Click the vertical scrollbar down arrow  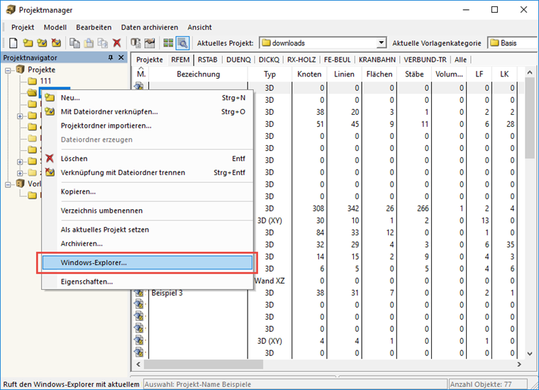[x=530, y=354]
